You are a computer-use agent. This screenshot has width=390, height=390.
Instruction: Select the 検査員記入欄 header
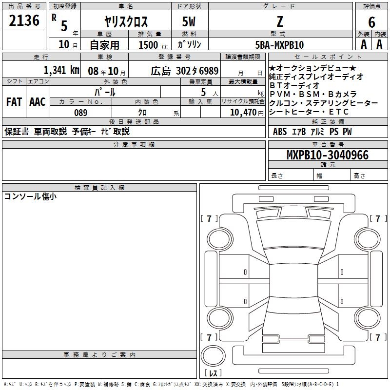[99, 188]
